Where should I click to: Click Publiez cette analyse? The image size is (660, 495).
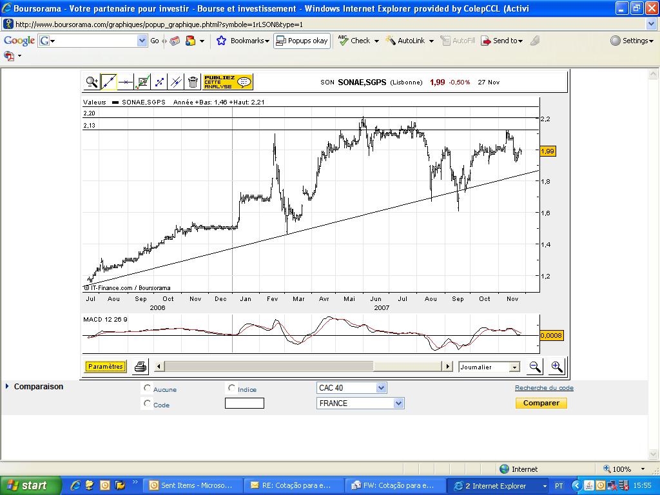tap(222, 82)
